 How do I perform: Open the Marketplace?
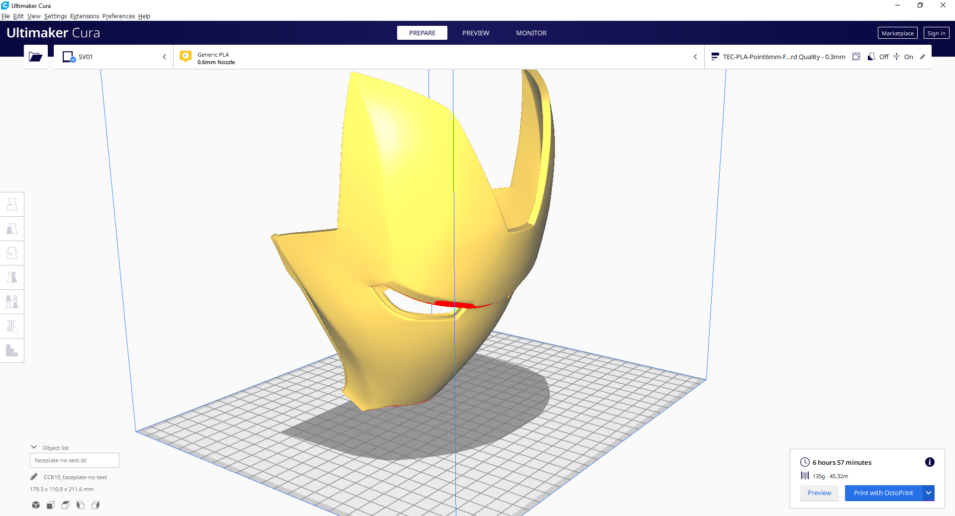pos(897,33)
